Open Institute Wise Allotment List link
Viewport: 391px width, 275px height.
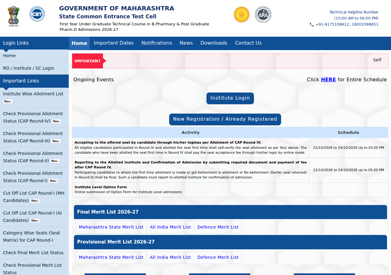[x=34, y=97]
